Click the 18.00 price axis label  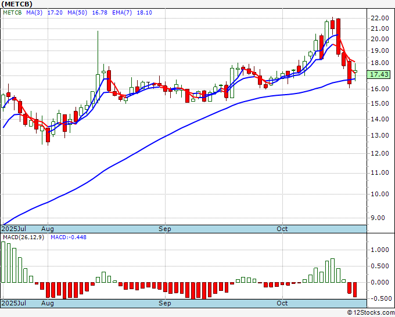click(380, 63)
